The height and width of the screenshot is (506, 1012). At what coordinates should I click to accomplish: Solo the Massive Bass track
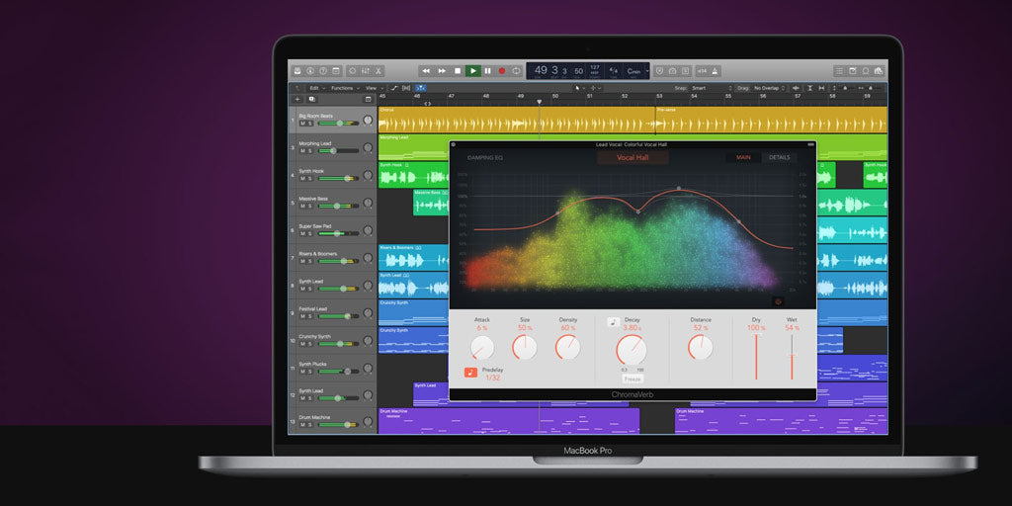309,206
